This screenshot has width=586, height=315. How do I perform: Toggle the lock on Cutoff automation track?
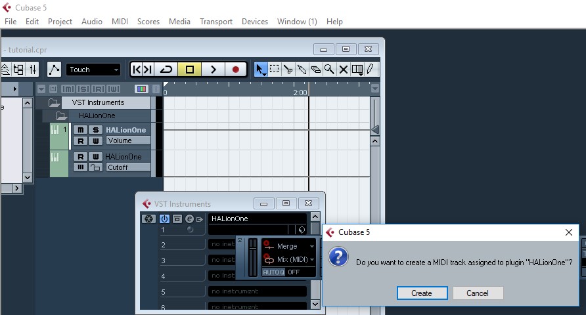96,167
